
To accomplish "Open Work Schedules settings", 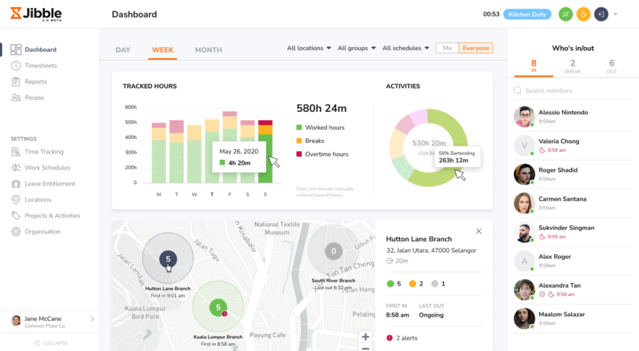I will (x=47, y=167).
